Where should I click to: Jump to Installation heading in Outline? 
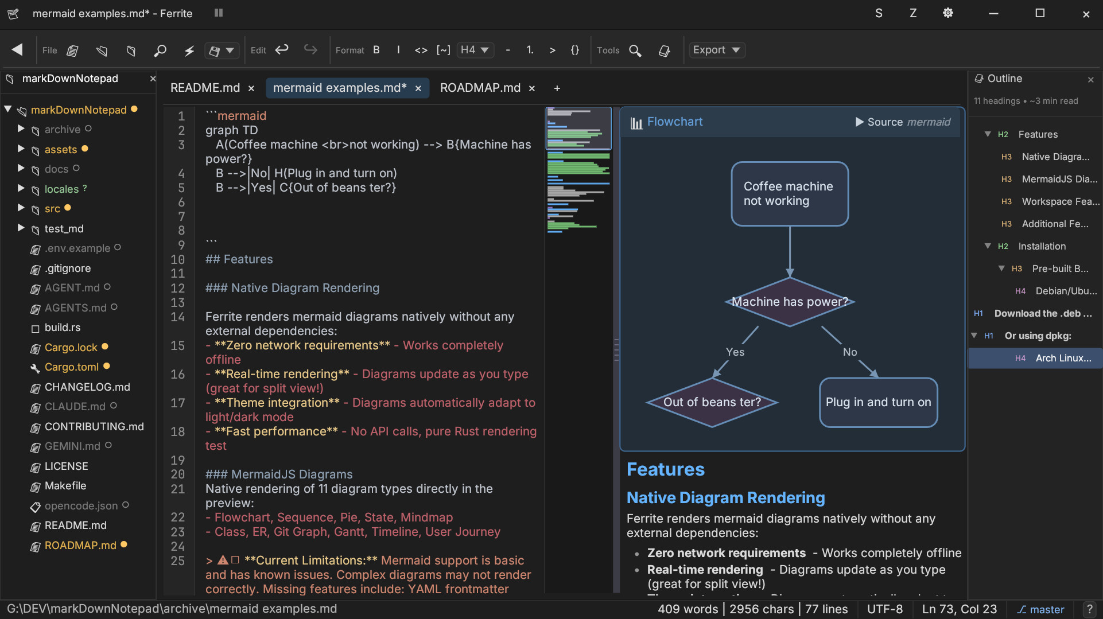coord(1042,246)
